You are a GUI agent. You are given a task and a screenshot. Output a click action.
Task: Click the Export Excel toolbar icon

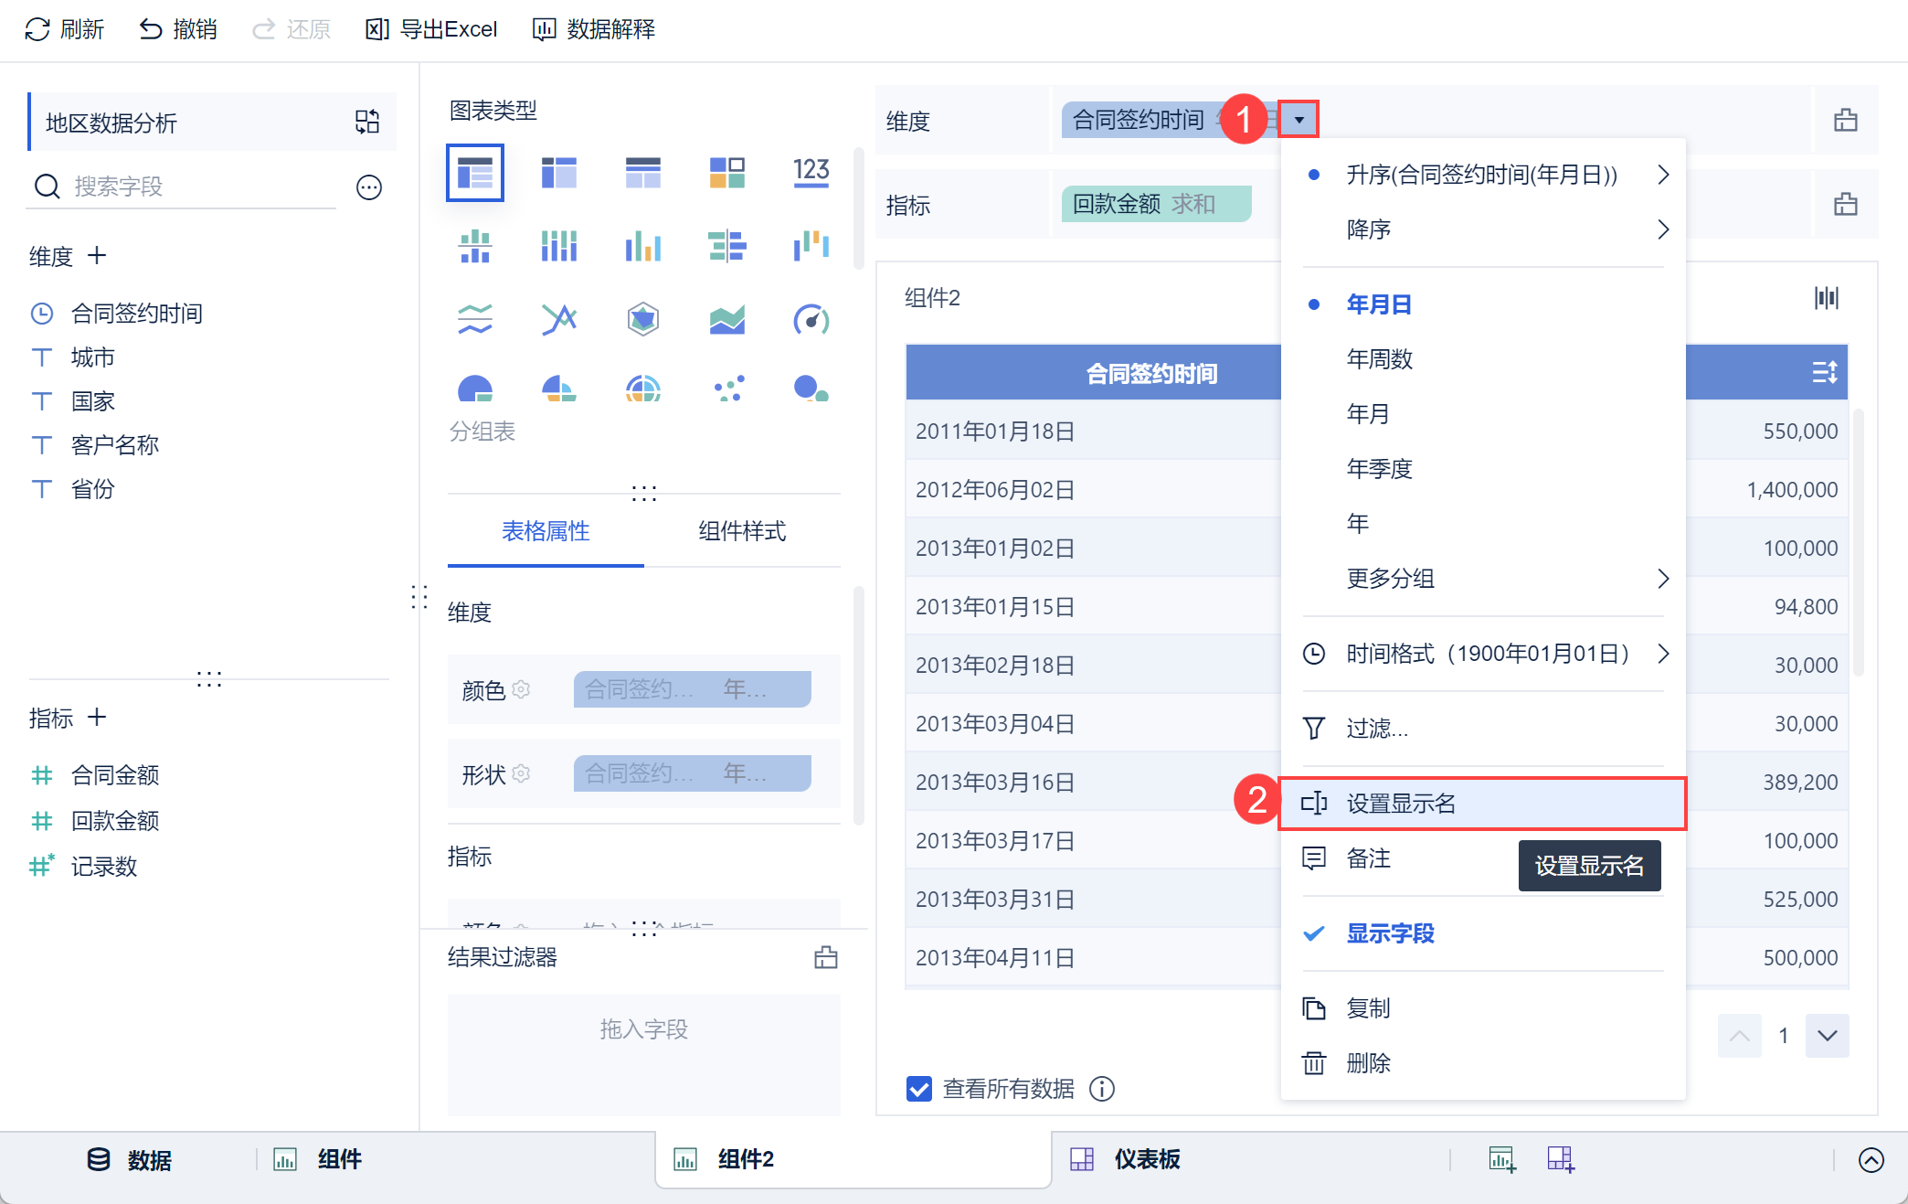376,29
